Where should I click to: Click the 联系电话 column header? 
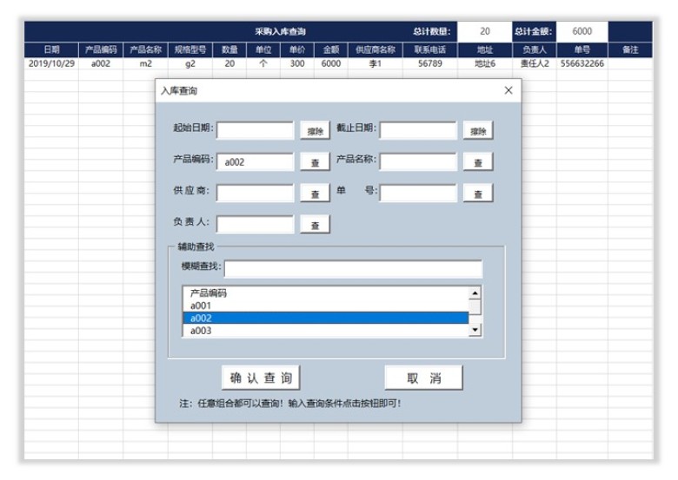(430, 49)
